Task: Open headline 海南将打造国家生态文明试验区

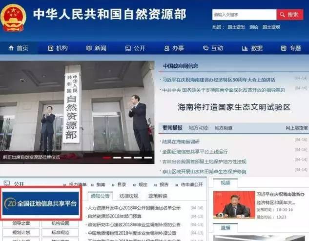Action: click(234, 107)
